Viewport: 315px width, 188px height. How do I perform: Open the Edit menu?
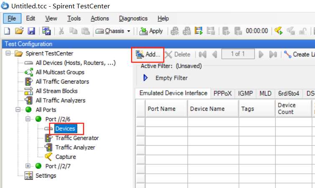click(x=30, y=18)
